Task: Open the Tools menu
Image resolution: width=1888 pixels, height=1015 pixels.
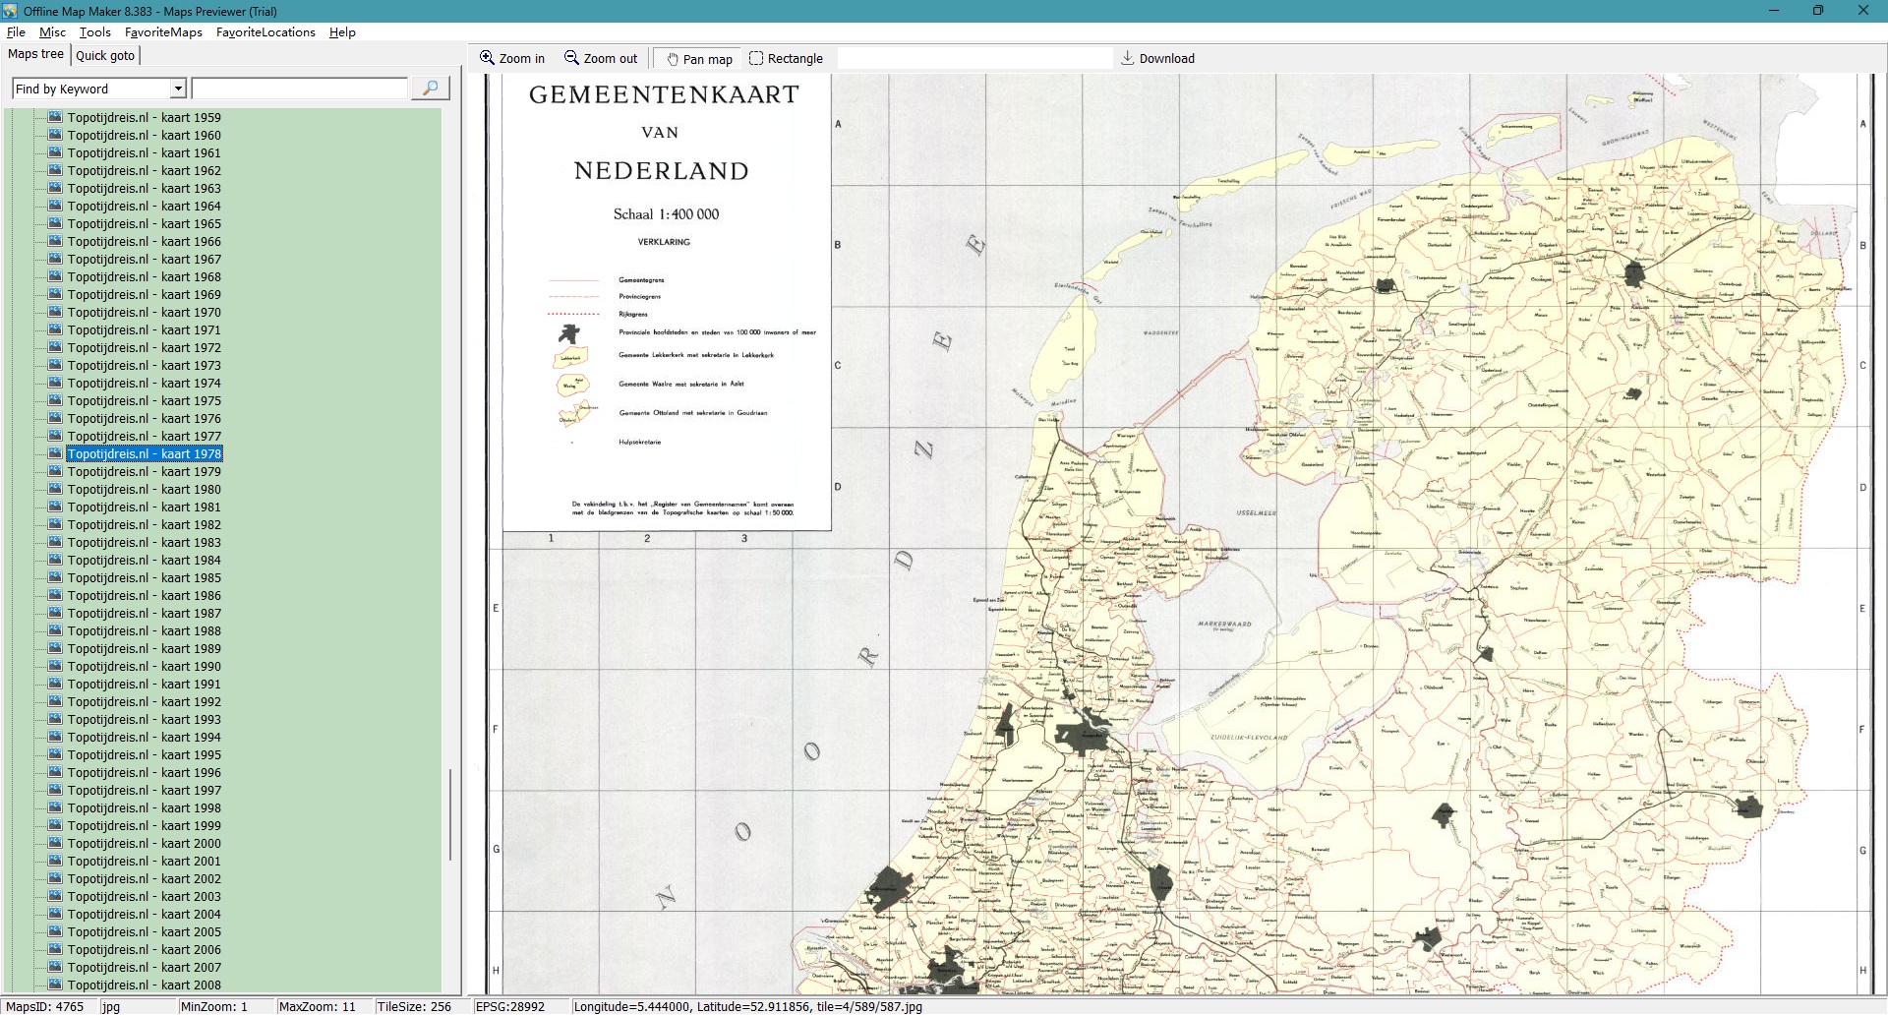Action: point(95,31)
